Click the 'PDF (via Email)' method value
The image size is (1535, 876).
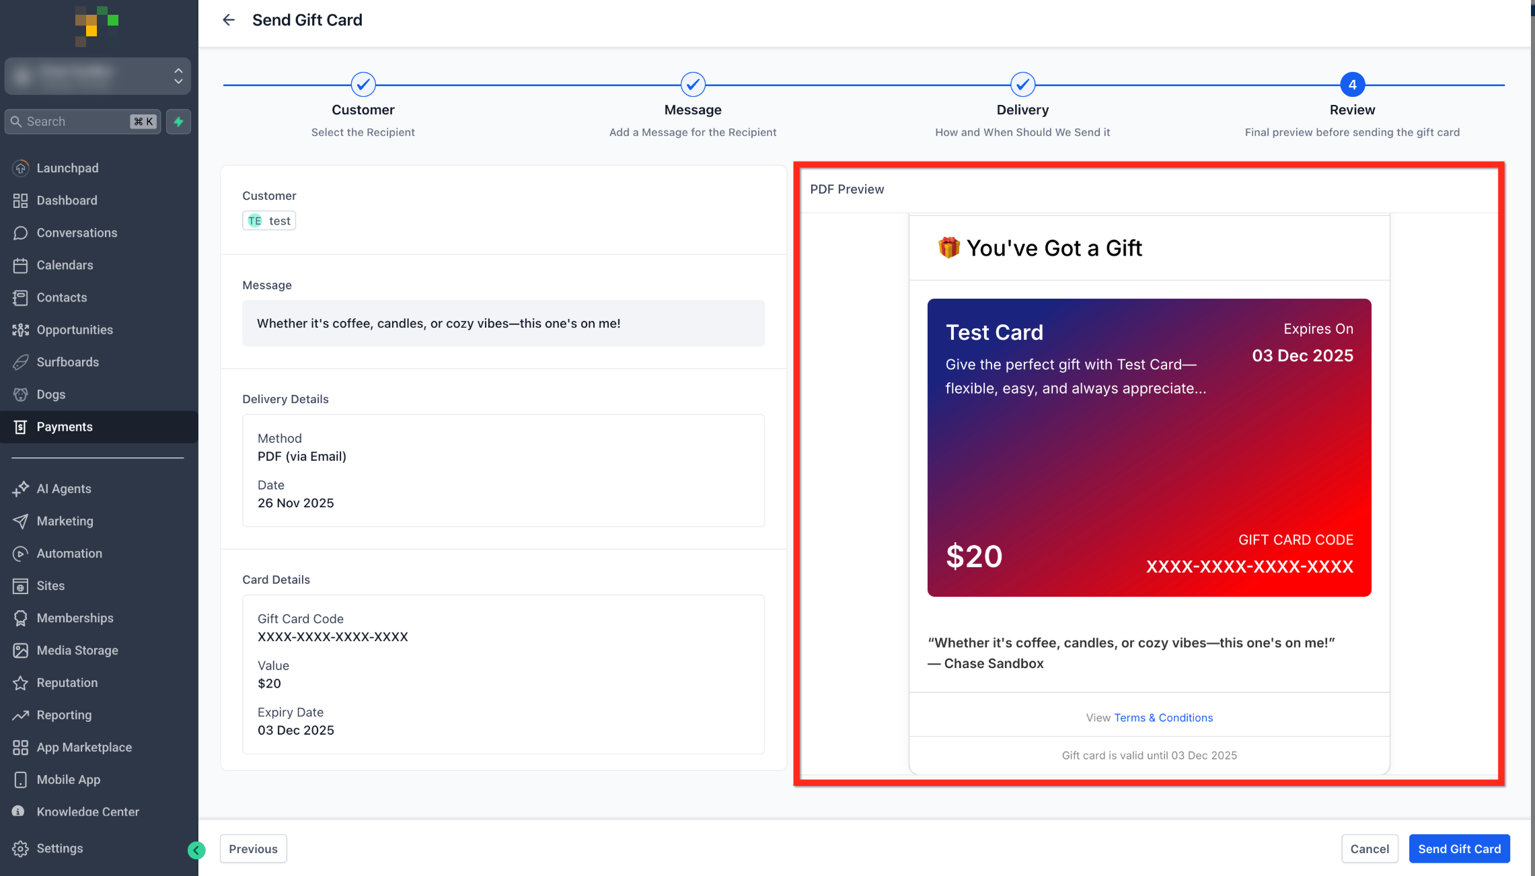point(301,456)
